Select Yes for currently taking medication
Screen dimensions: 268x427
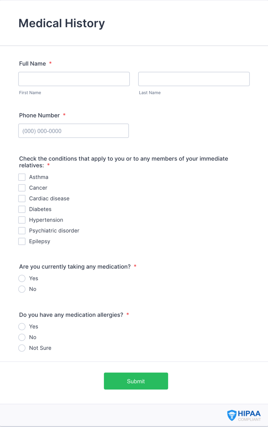22,278
